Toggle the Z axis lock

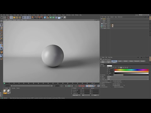[29, 18]
